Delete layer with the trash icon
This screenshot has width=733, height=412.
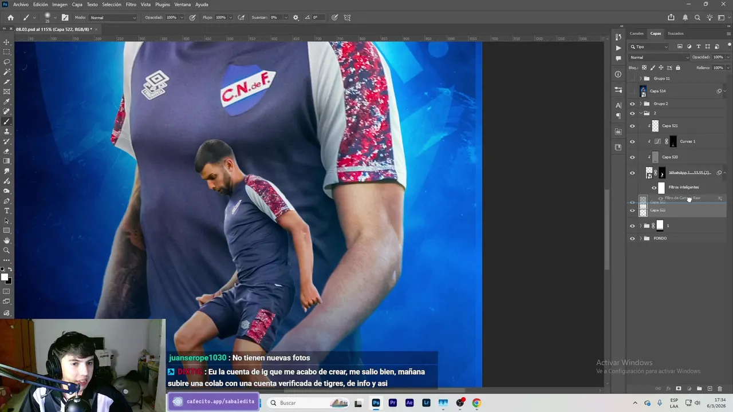[720, 389]
